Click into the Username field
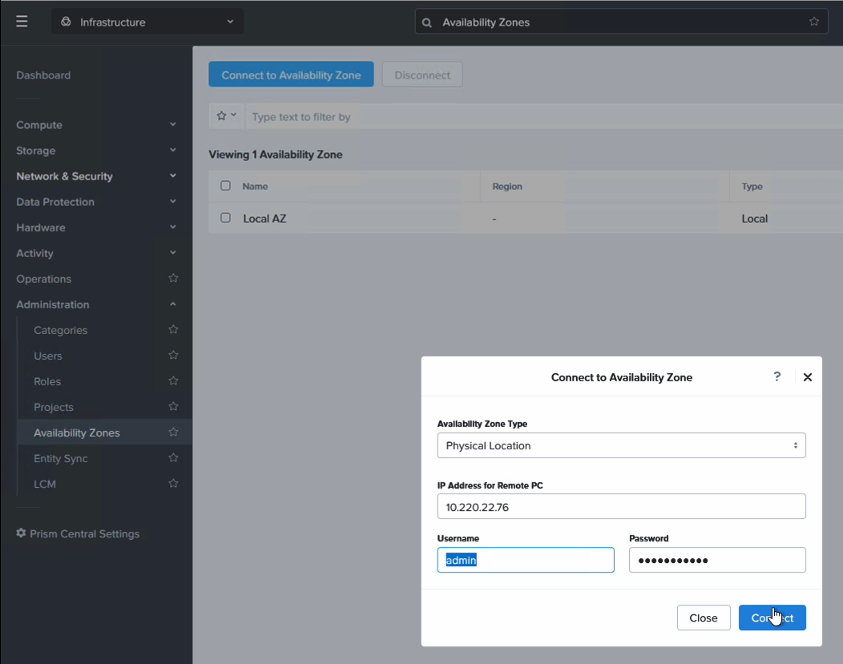This screenshot has width=843, height=664. pos(526,560)
